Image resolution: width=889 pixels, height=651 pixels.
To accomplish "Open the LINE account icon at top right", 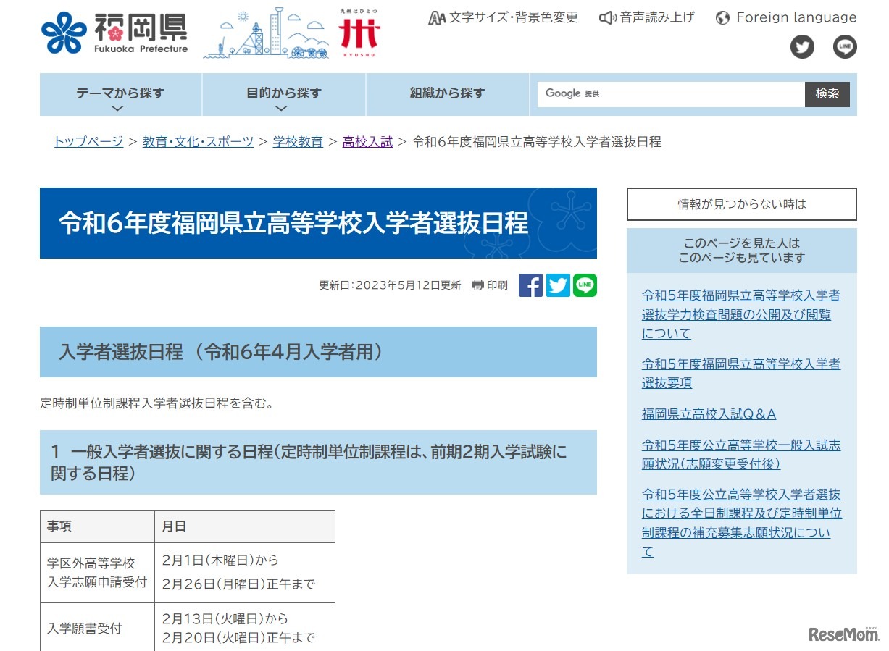I will 845,47.
